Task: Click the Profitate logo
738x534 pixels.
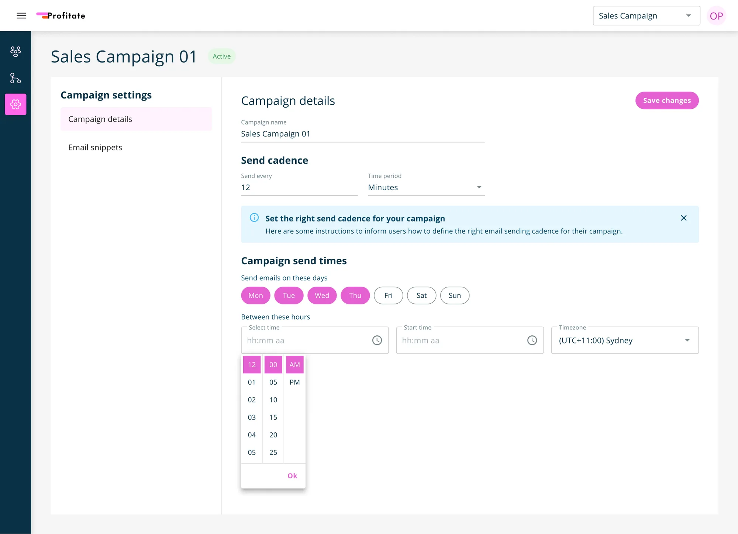Action: point(61,15)
